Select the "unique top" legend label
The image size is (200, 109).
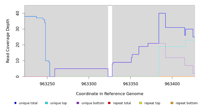[59, 103]
